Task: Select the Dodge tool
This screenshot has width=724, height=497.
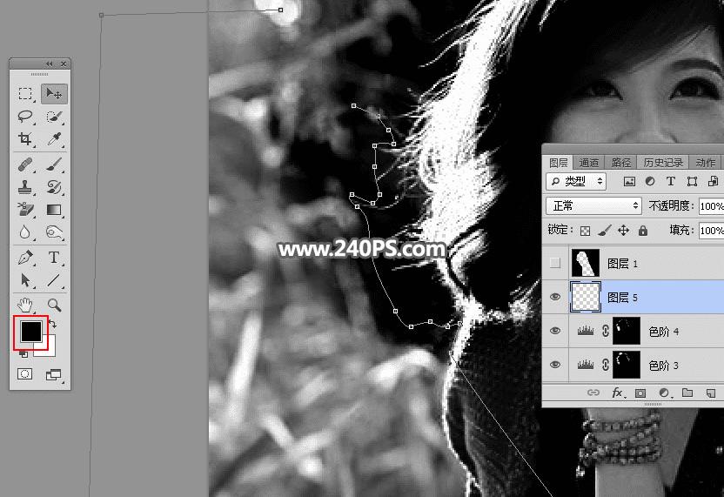Action: [x=54, y=232]
